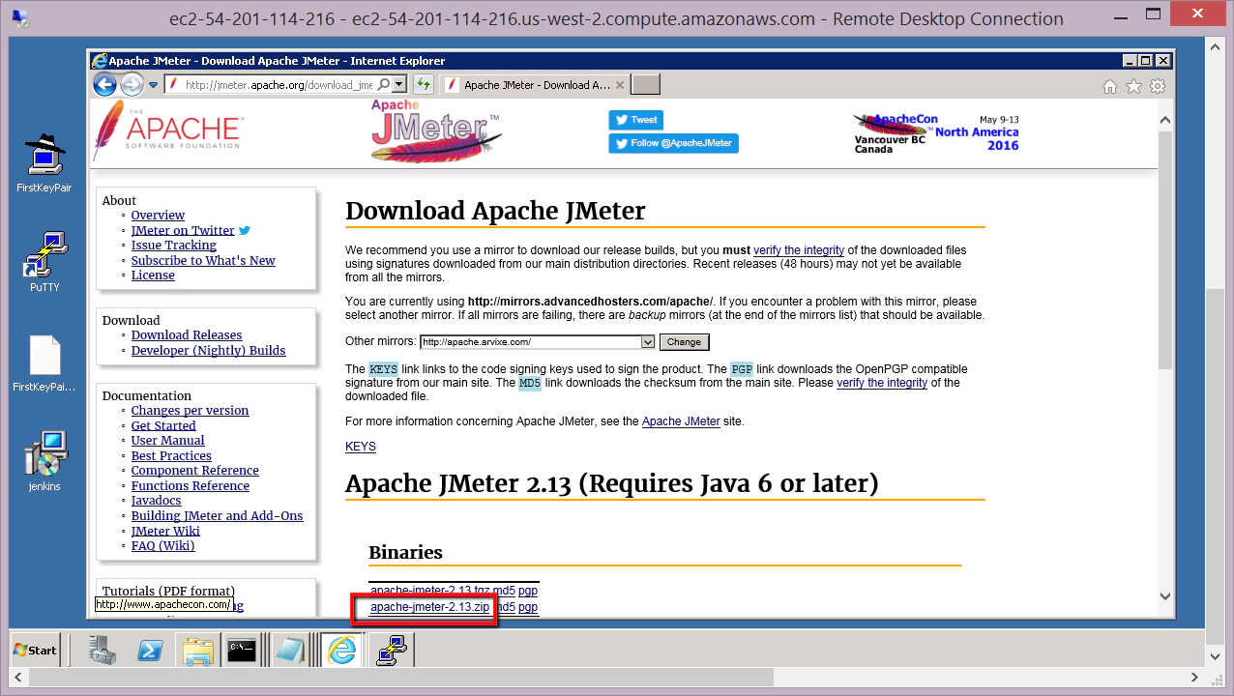
Task: Download the apache-jmeter-2.13.zip link
Action: pyautogui.click(x=429, y=607)
